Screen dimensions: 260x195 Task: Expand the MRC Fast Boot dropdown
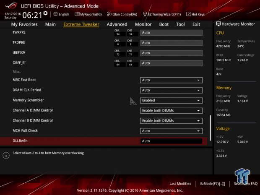tap(171, 80)
